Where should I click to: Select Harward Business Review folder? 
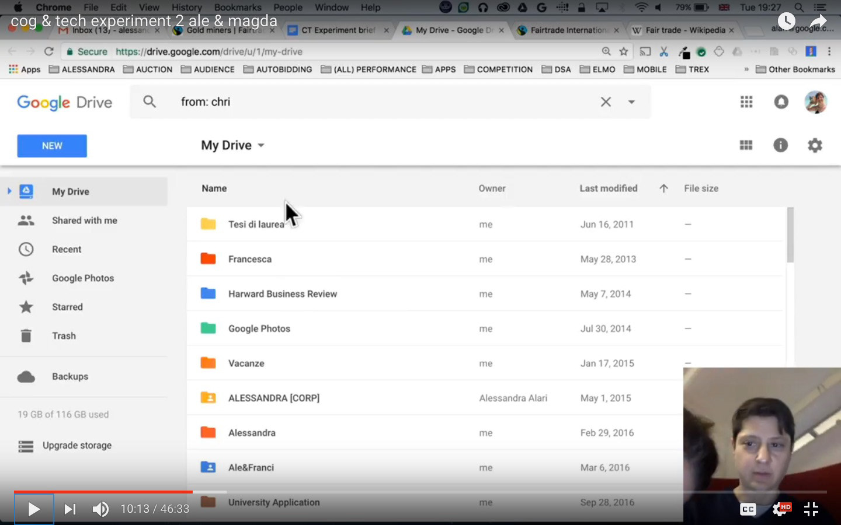coord(485,294)
